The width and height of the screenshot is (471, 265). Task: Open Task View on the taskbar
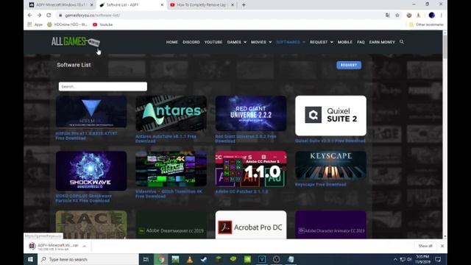click(146, 259)
